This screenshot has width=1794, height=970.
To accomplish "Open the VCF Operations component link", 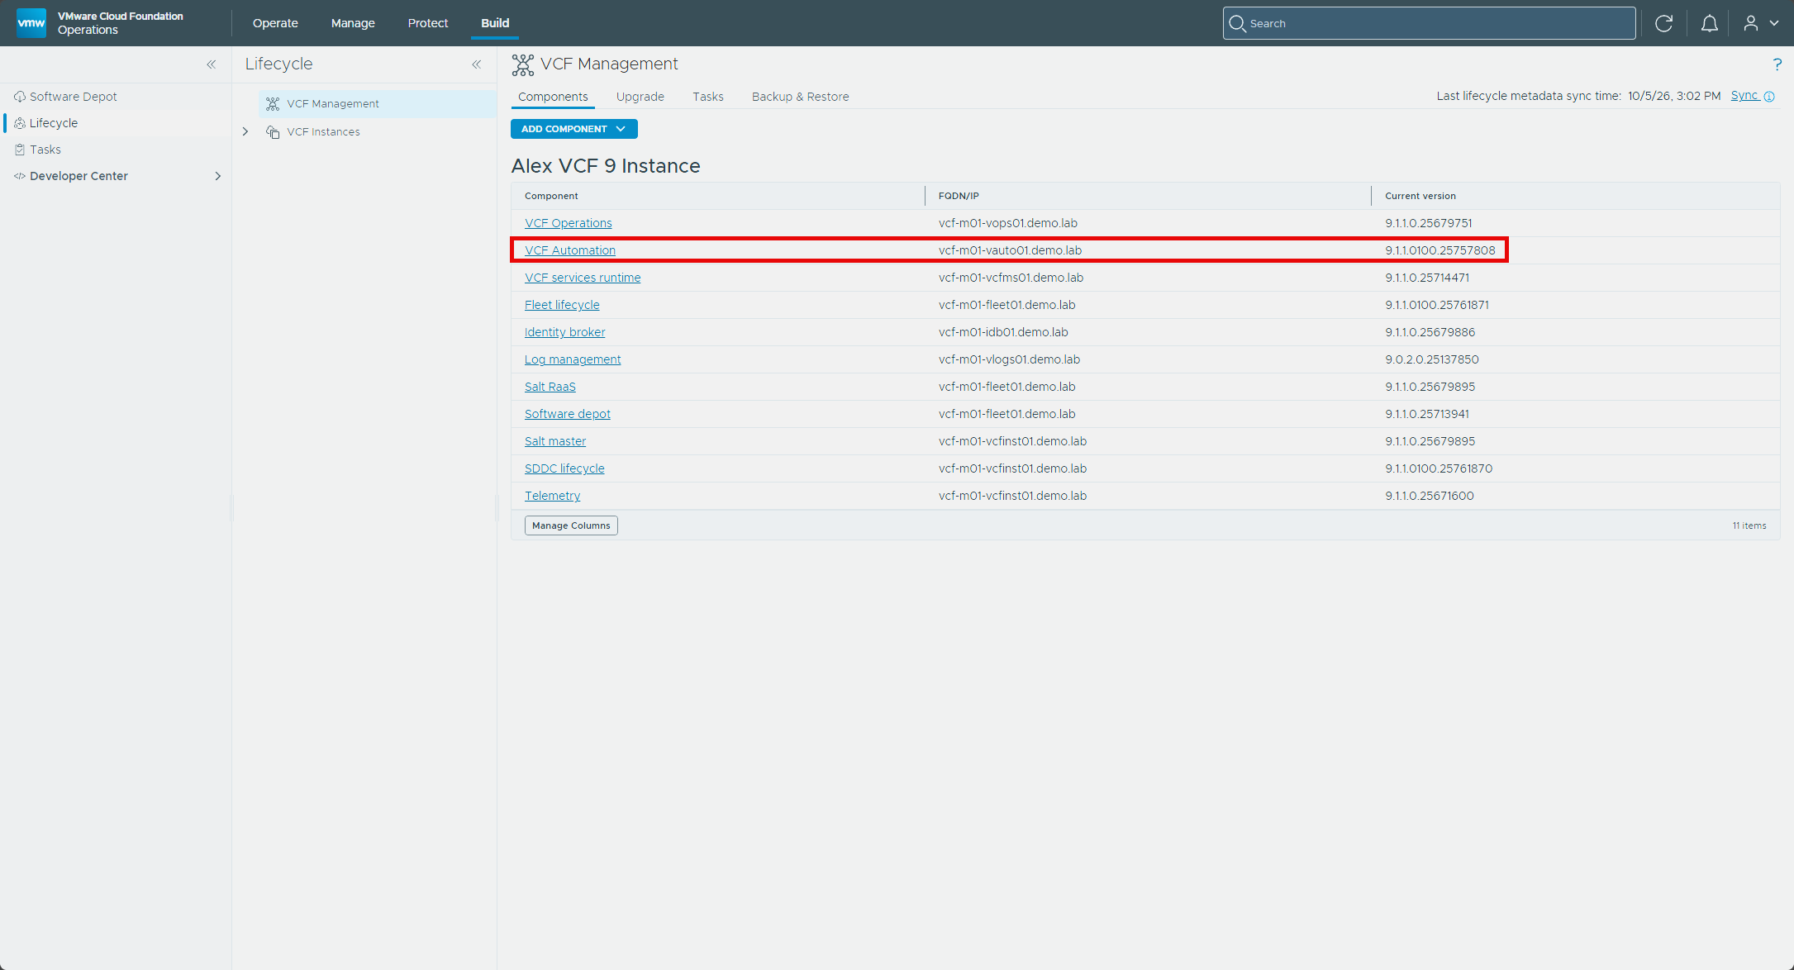I will tap(569, 223).
